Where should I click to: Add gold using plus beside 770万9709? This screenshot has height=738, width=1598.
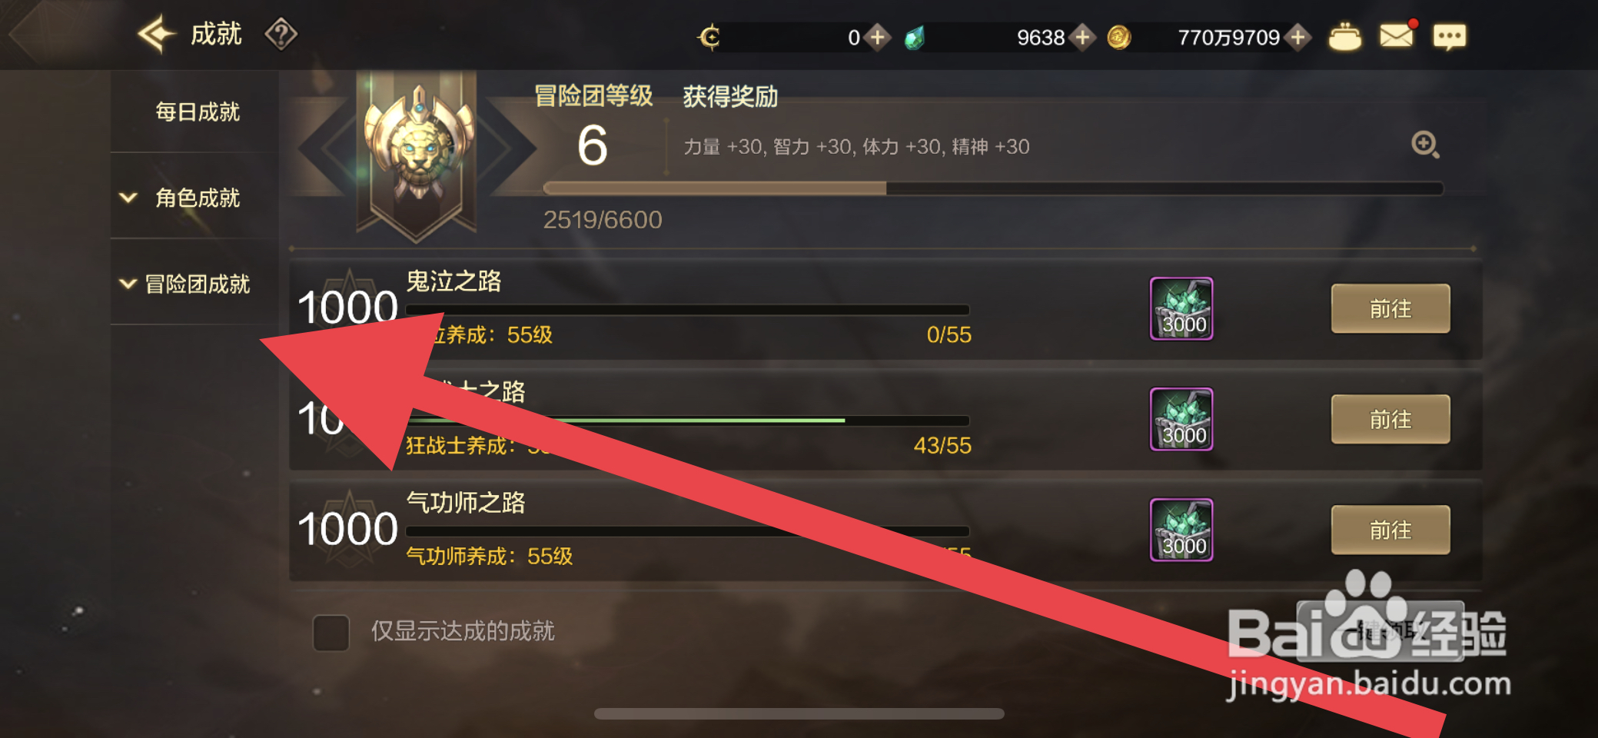tap(1297, 37)
